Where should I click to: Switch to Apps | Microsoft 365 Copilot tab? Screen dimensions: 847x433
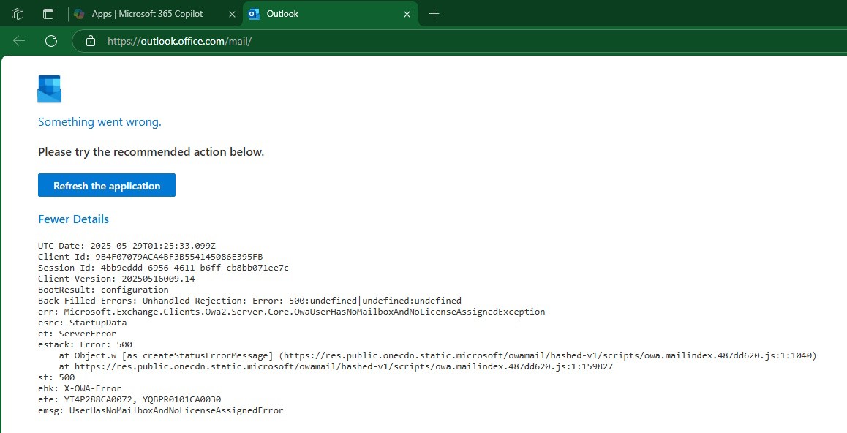point(147,14)
